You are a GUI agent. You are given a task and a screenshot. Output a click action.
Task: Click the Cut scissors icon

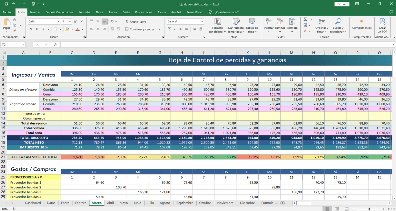[x=14, y=19]
